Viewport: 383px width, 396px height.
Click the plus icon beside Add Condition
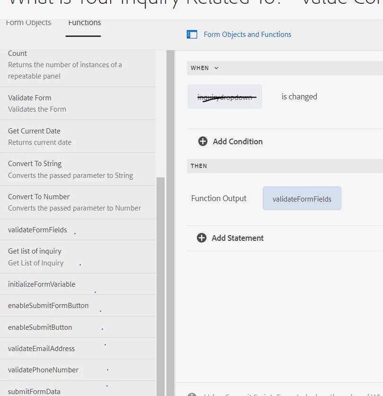[x=203, y=141]
